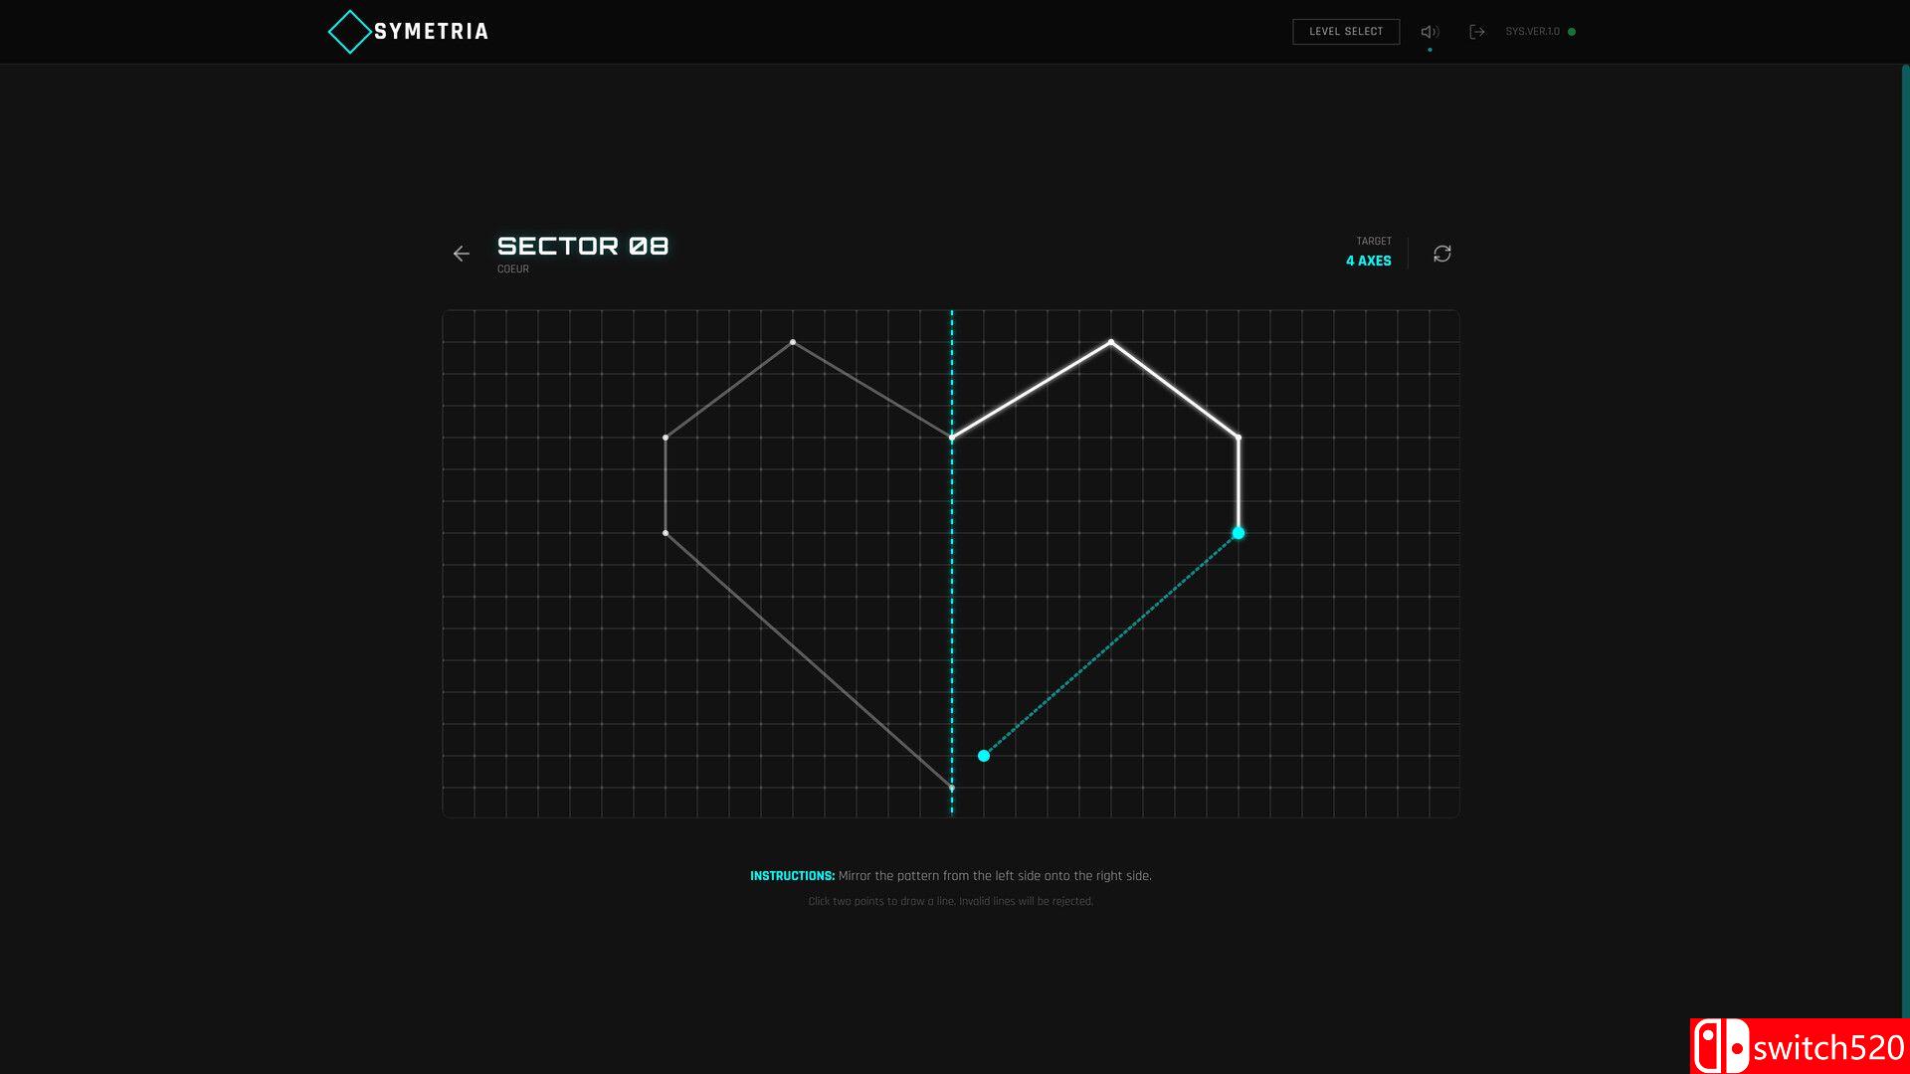
Task: Open the Level Select menu
Action: [1346, 32]
